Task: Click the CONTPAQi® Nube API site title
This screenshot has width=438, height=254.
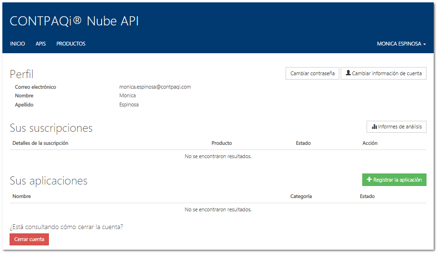Action: (x=74, y=21)
